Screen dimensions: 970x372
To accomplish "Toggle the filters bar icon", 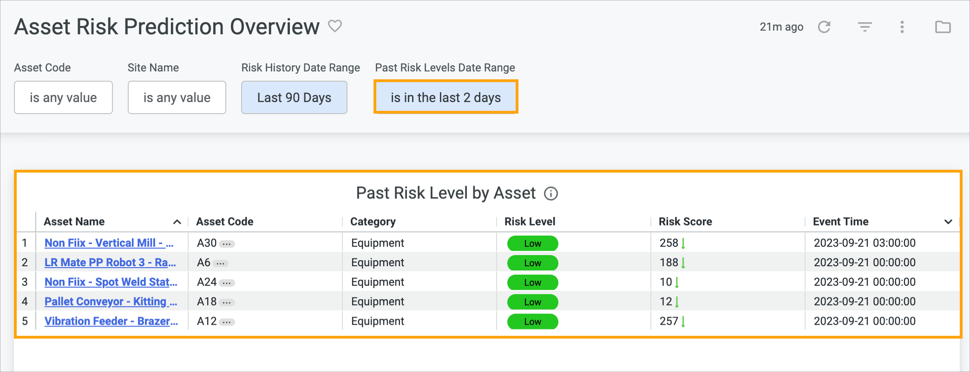I will [x=865, y=27].
